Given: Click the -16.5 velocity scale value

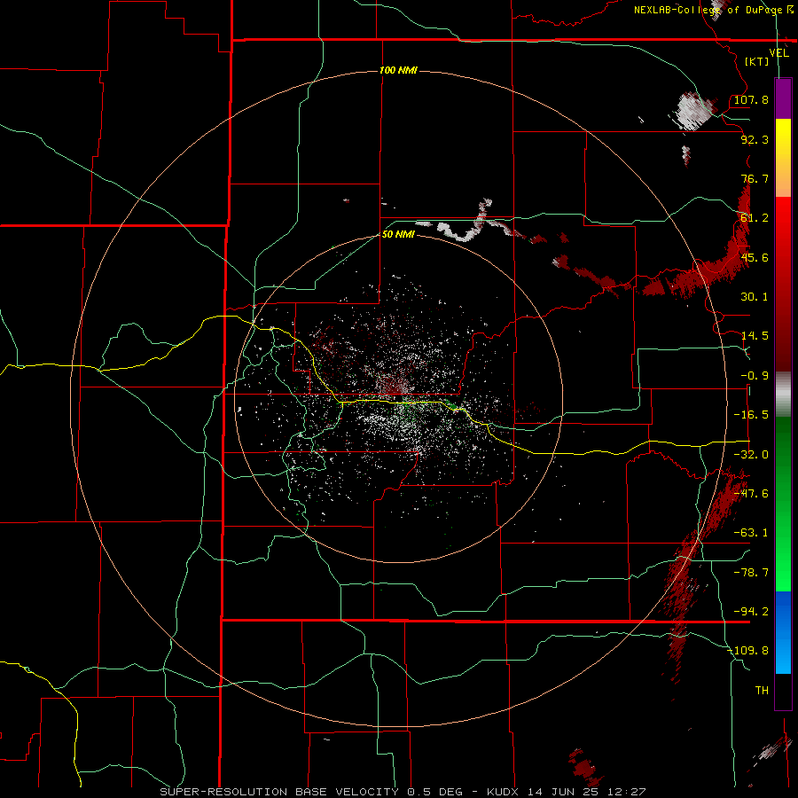Looking at the screenshot, I should [x=751, y=415].
